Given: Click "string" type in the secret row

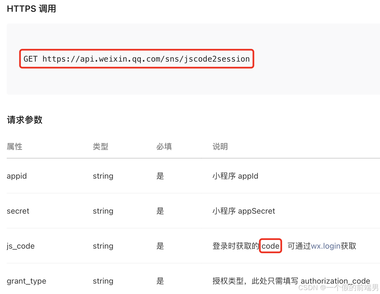Looking at the screenshot, I should pos(103,211).
